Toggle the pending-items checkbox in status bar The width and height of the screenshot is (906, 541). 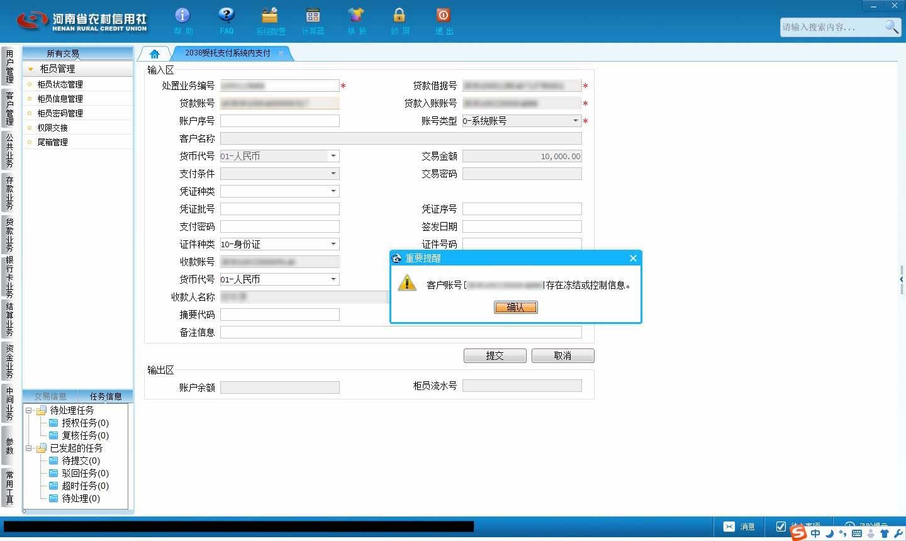coord(781,526)
